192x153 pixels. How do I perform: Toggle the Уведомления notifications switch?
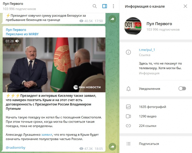click(x=182, y=88)
